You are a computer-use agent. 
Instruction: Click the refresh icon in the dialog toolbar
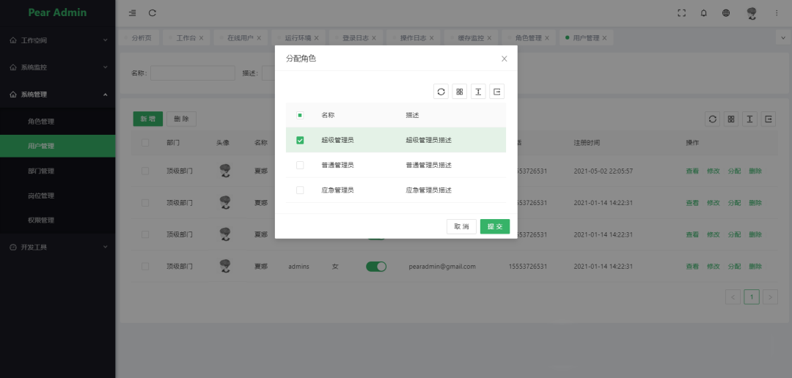point(441,92)
